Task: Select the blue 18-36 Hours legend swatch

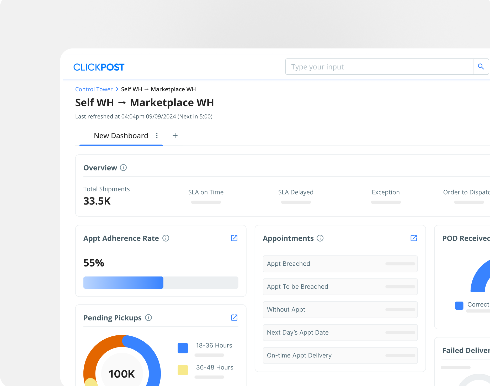Action: coord(183,348)
